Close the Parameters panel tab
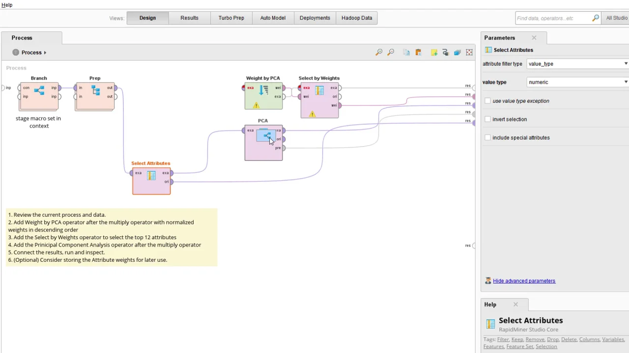629x353 pixels. tap(534, 38)
